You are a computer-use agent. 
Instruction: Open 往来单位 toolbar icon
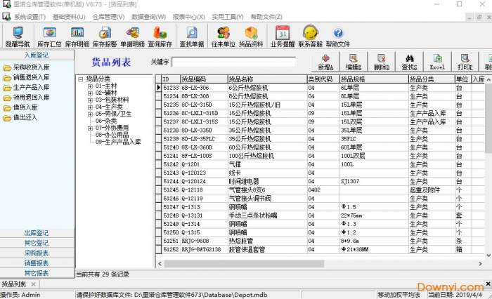223,37
